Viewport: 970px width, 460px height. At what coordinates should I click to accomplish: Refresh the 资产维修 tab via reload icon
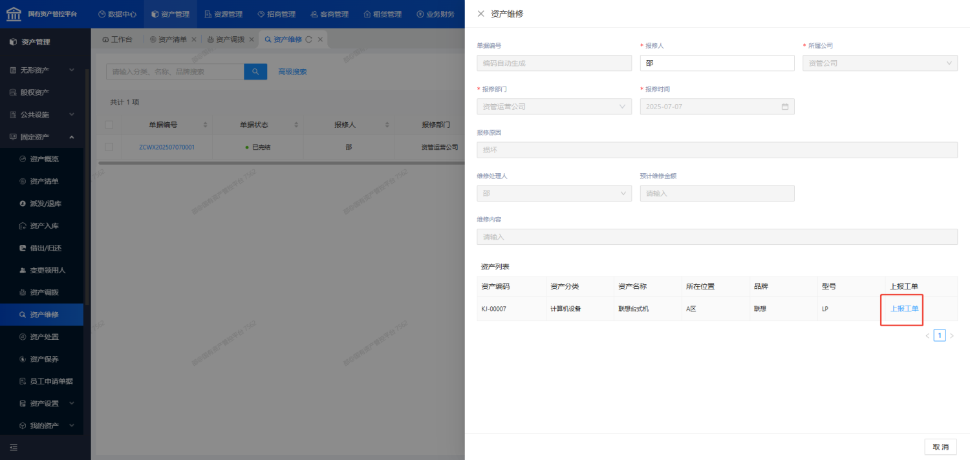pyautogui.click(x=309, y=39)
